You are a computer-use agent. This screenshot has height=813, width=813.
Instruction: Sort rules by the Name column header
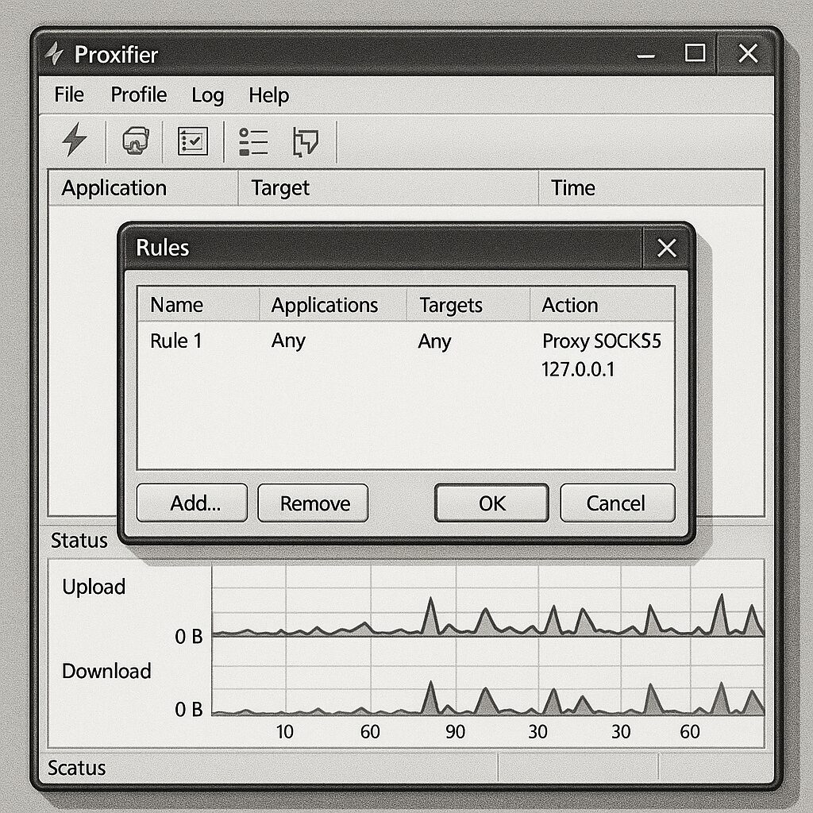click(x=198, y=305)
